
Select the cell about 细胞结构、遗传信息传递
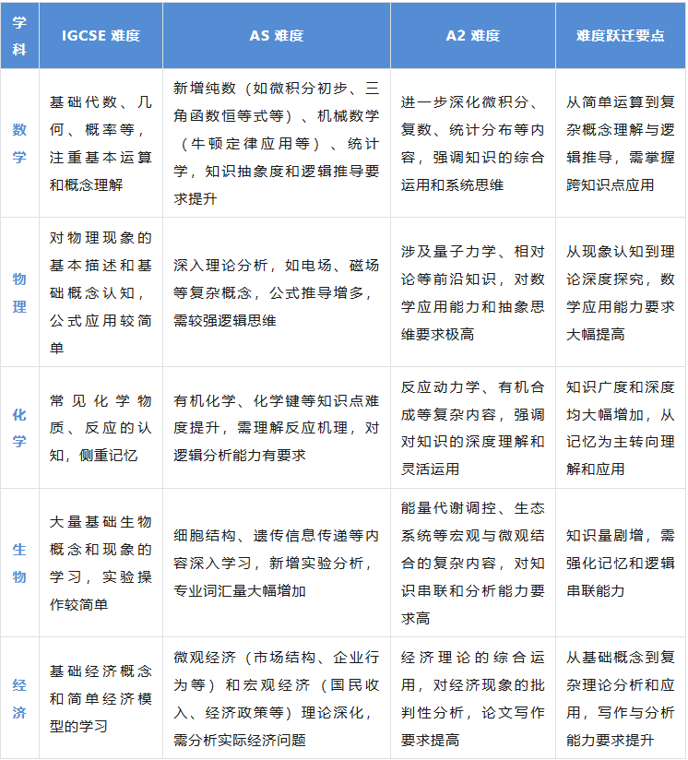(x=276, y=563)
